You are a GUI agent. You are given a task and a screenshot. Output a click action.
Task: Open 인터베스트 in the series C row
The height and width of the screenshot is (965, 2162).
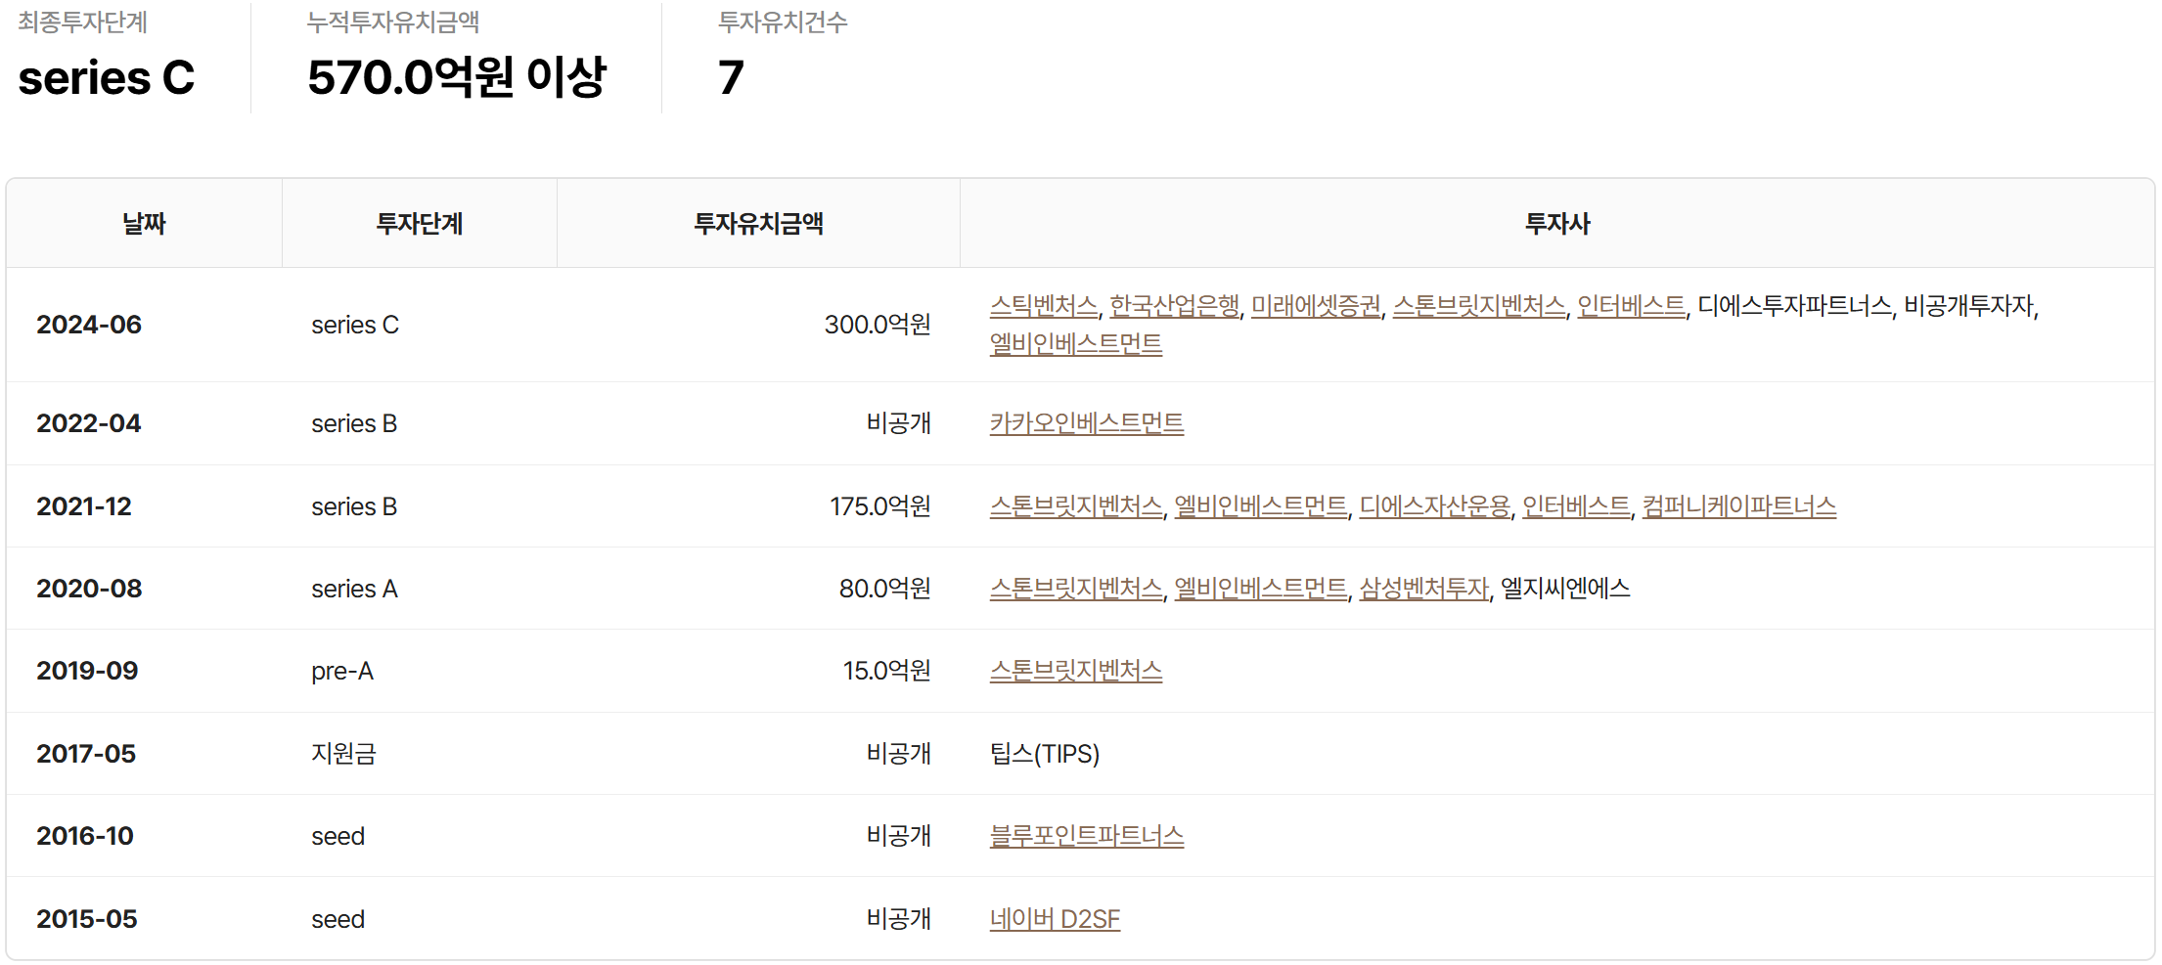(1631, 306)
